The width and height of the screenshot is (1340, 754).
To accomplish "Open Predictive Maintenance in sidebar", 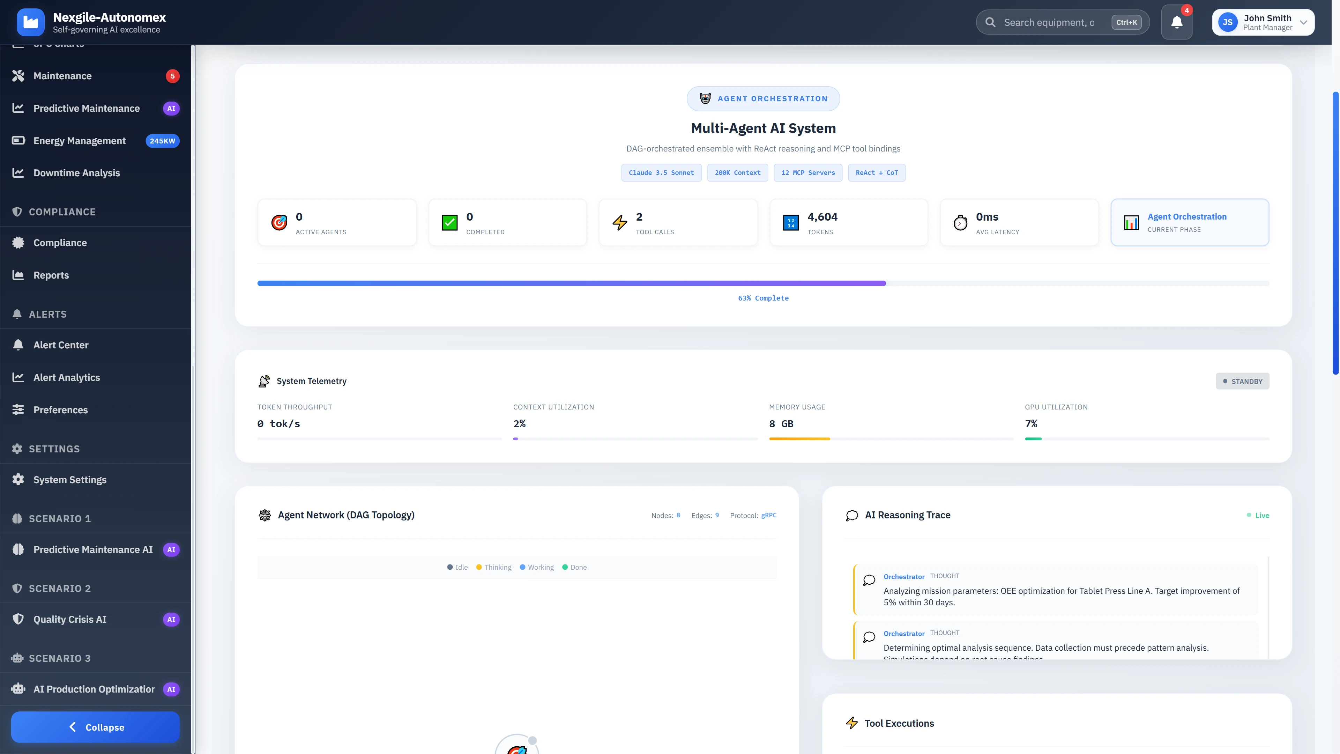I will click(86, 108).
